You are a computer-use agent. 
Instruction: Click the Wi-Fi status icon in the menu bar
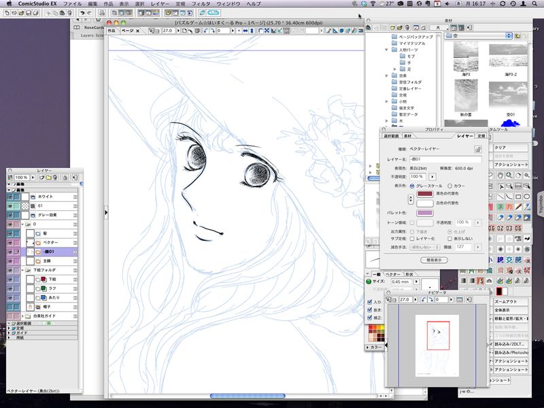(373, 3)
